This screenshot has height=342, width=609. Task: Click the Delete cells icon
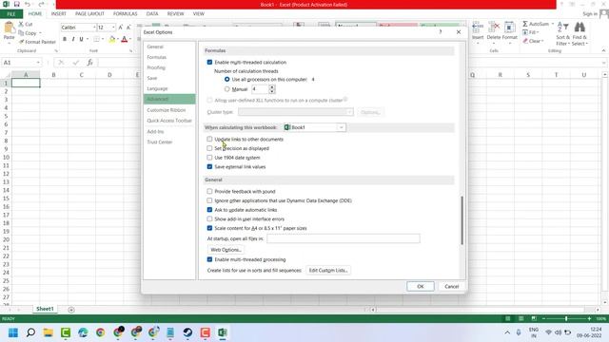click(494, 28)
